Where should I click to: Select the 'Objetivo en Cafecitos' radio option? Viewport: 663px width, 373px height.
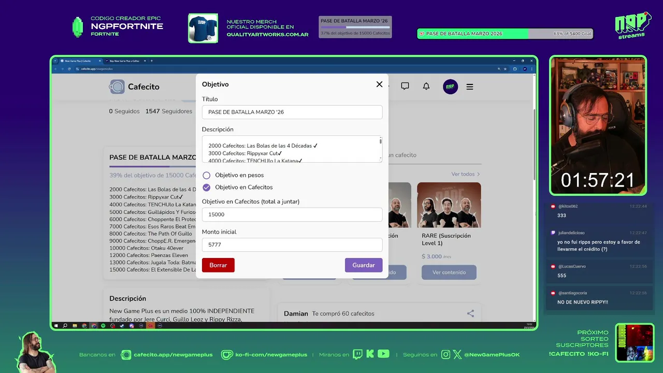207,188
